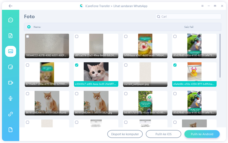Select the photos sidebar icon
The image size is (228, 143).
point(11,51)
